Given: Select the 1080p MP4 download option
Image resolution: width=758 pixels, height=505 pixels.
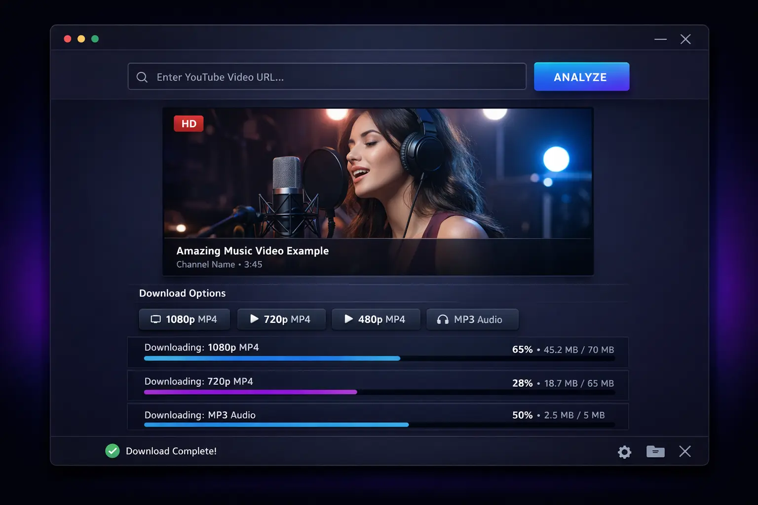Looking at the screenshot, I should (x=185, y=319).
